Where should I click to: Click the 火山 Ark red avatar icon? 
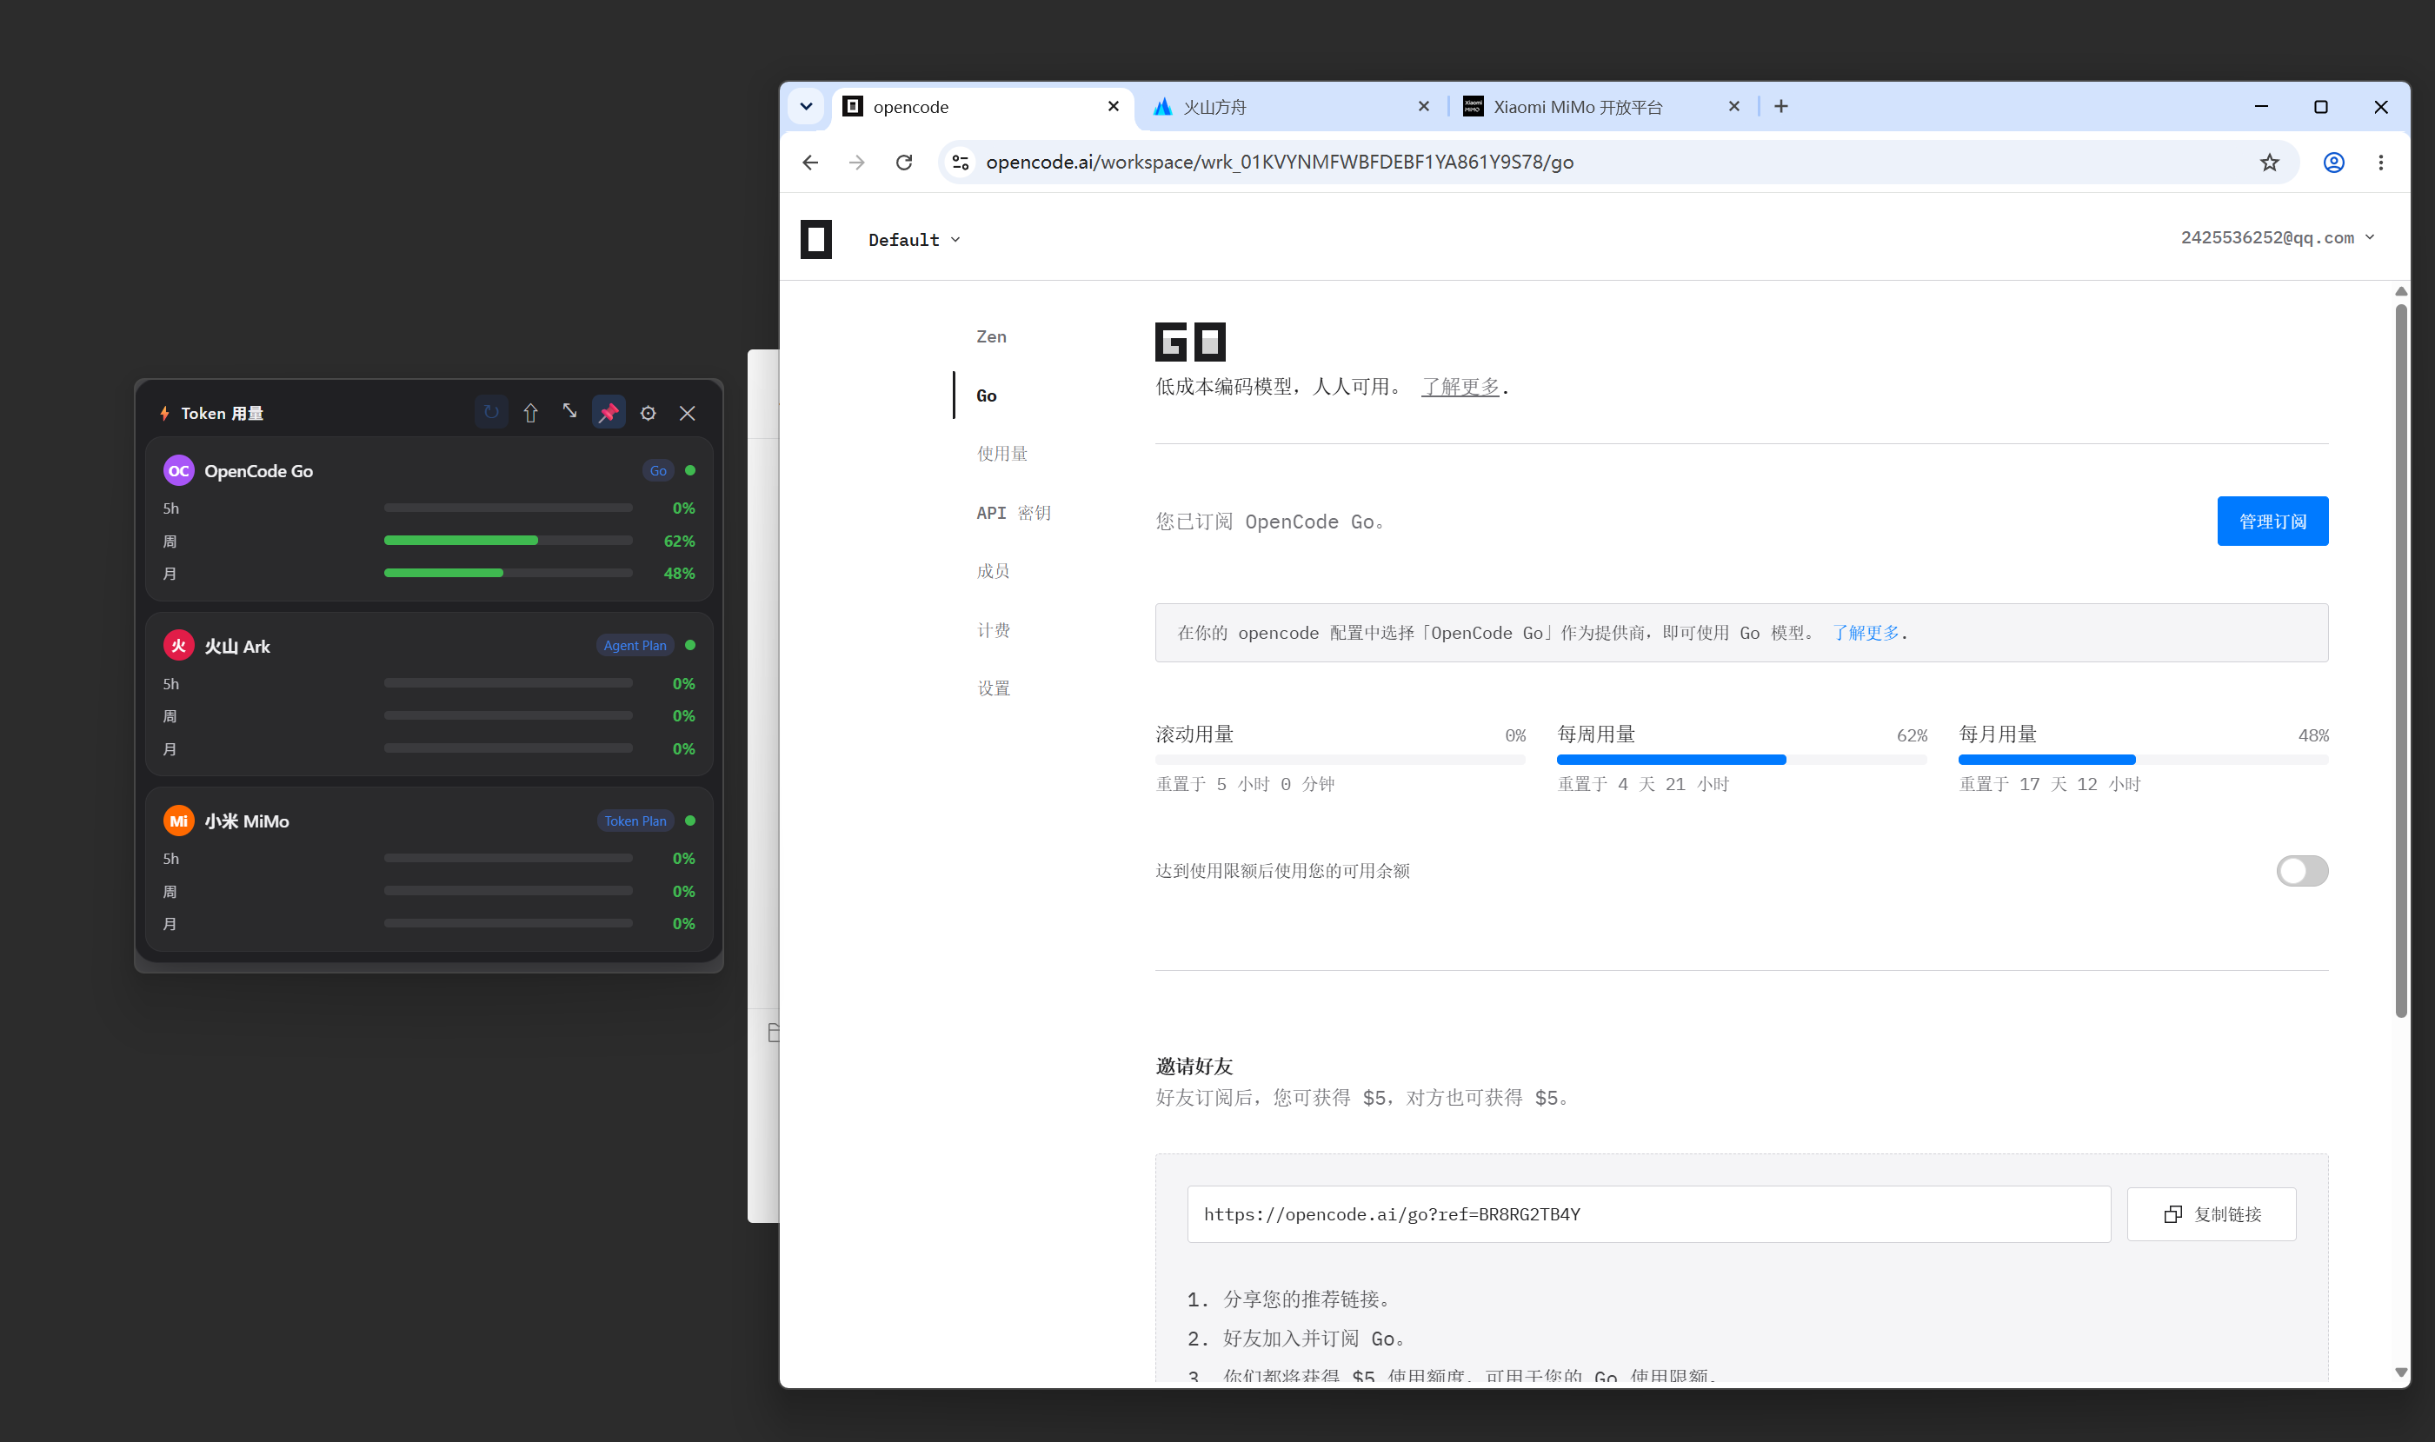(x=179, y=646)
